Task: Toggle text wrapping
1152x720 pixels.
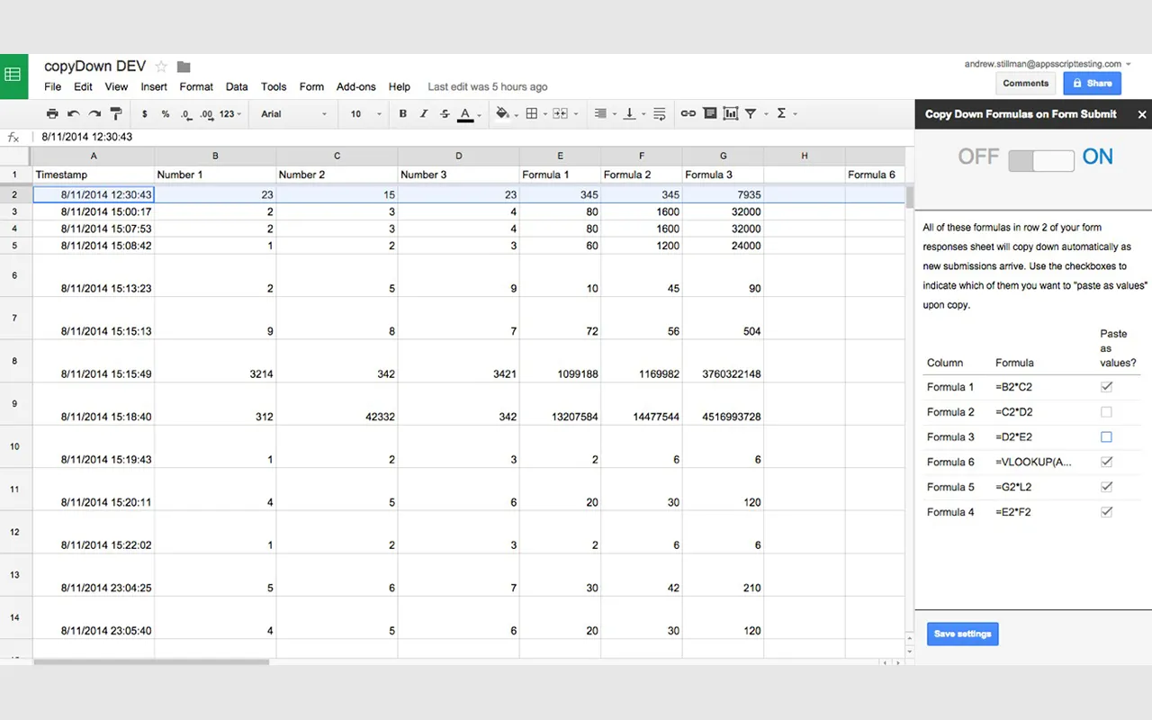Action: pos(660,113)
